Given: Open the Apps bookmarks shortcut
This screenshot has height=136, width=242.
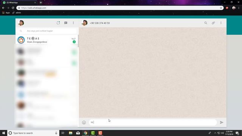Looking at the screenshot, I should click(6, 13).
